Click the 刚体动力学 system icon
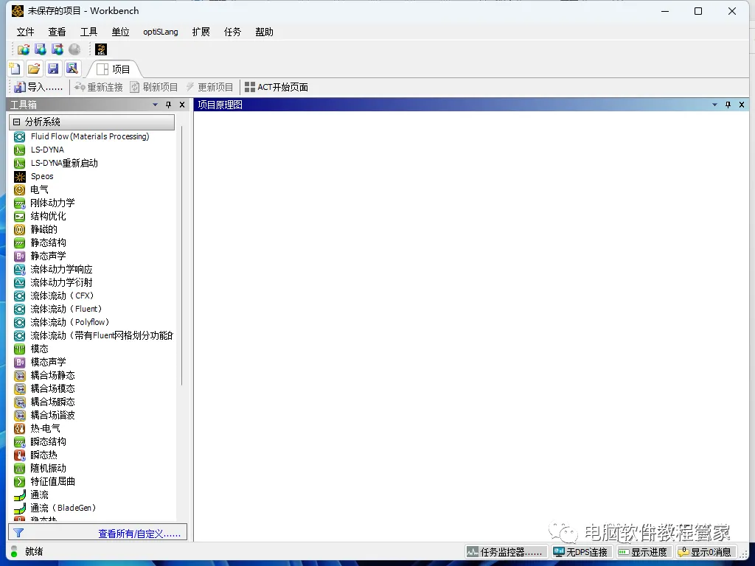The width and height of the screenshot is (755, 566). [x=19, y=203]
